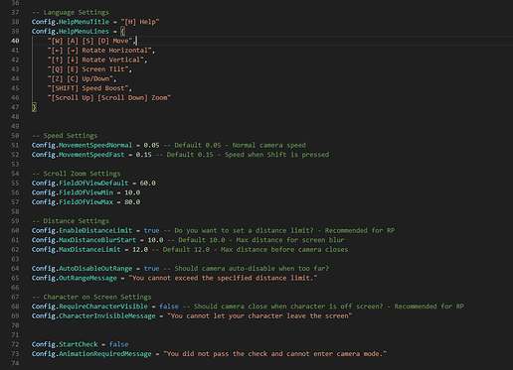
Task: Click Config.FieldOfViewDefault identifier
Action: 80,184
